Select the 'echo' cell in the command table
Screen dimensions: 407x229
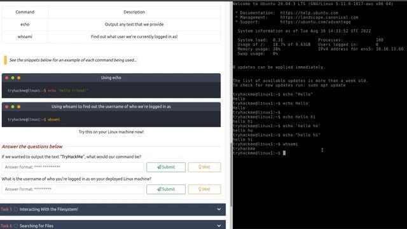(25, 24)
